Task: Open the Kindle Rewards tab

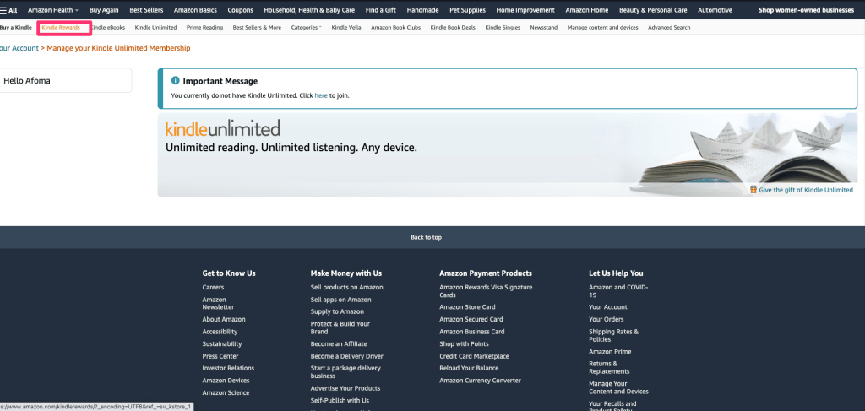Action: 61,28
